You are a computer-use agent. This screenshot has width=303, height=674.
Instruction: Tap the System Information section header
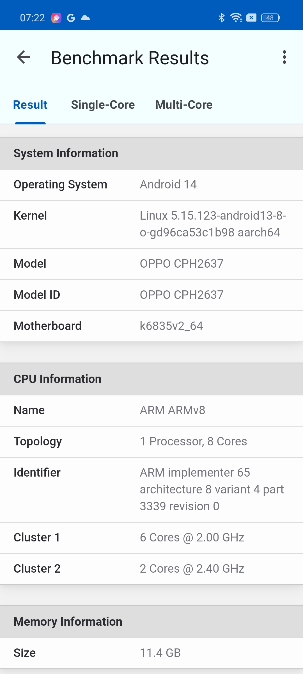151,153
